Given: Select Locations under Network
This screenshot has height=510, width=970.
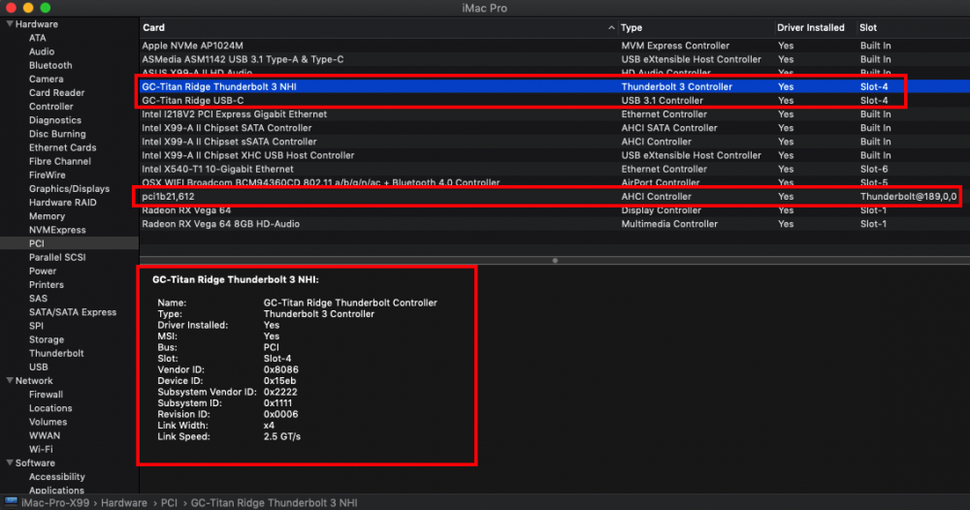Looking at the screenshot, I should pos(50,408).
